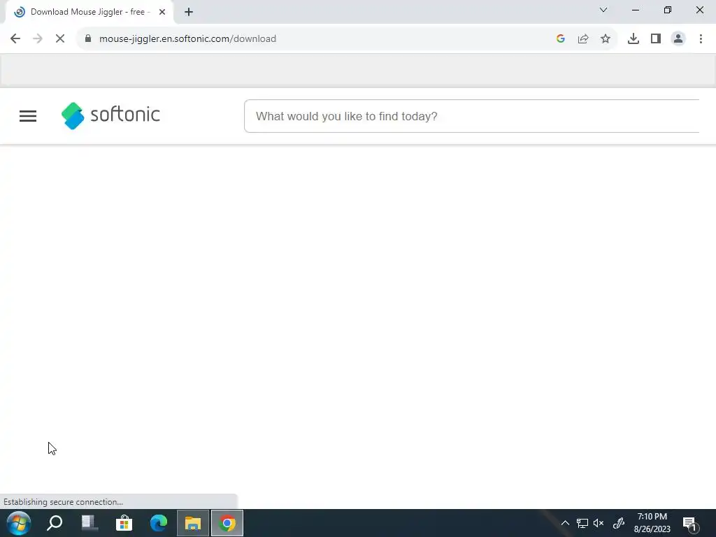
Task: Focus the Softonic search field
Action: click(x=472, y=116)
